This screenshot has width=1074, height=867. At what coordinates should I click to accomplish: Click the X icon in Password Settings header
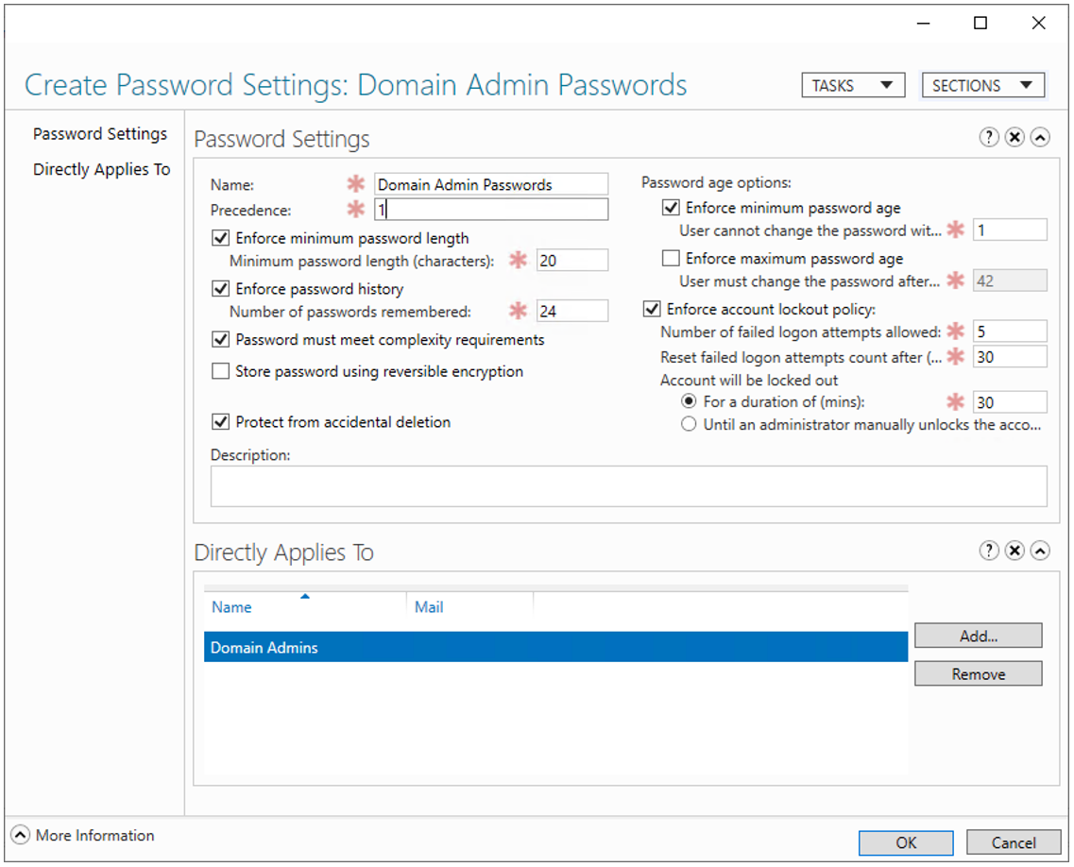click(x=1014, y=138)
